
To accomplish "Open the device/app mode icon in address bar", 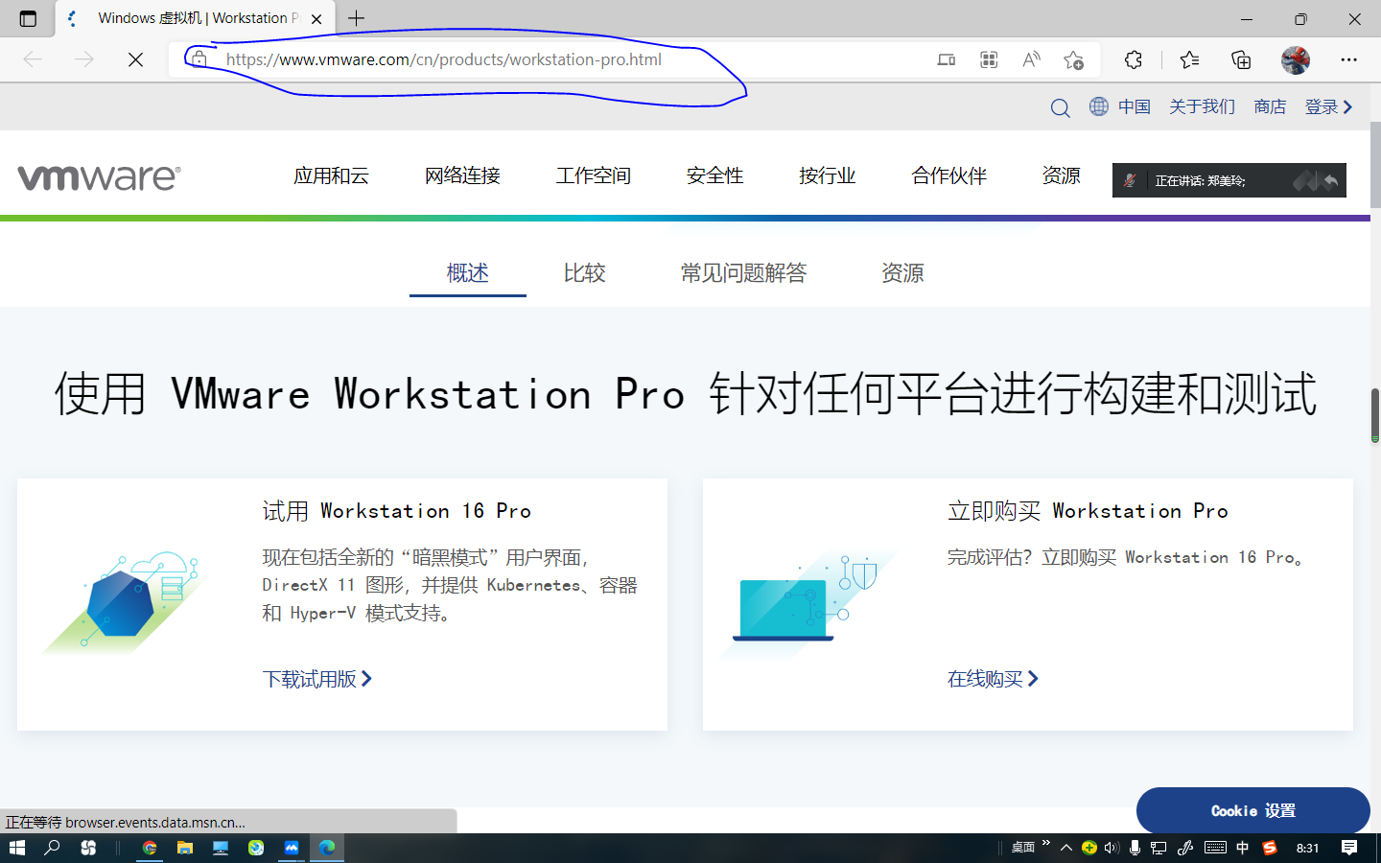I will click(947, 59).
